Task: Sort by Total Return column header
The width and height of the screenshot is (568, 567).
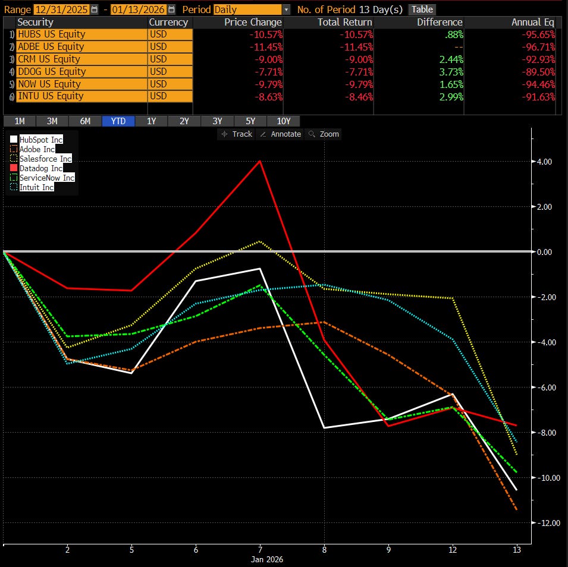Action: (x=345, y=23)
